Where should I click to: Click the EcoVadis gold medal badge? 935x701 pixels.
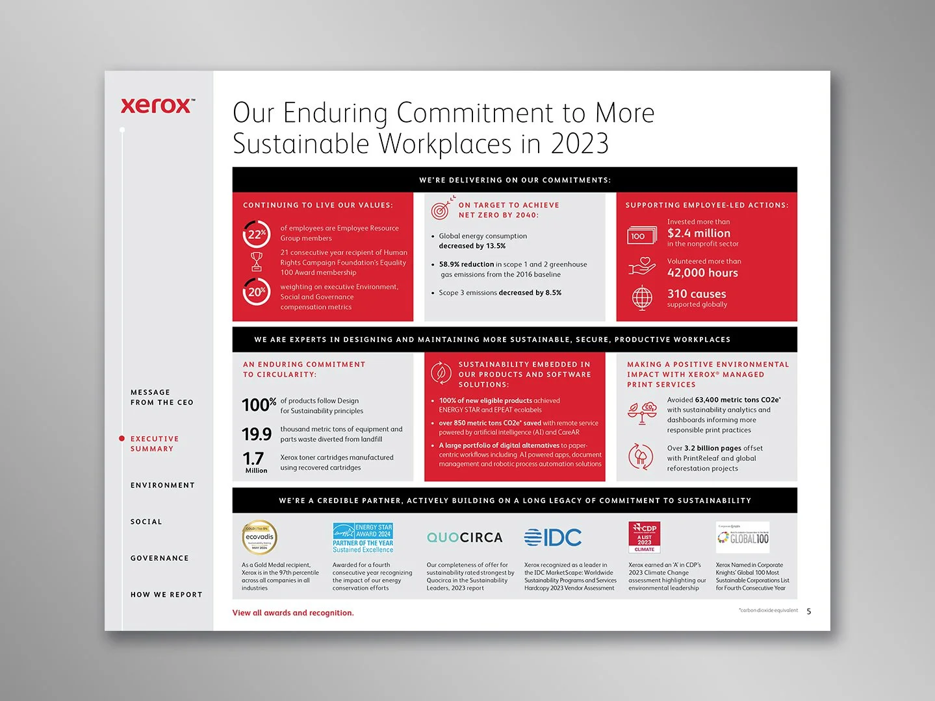point(259,537)
